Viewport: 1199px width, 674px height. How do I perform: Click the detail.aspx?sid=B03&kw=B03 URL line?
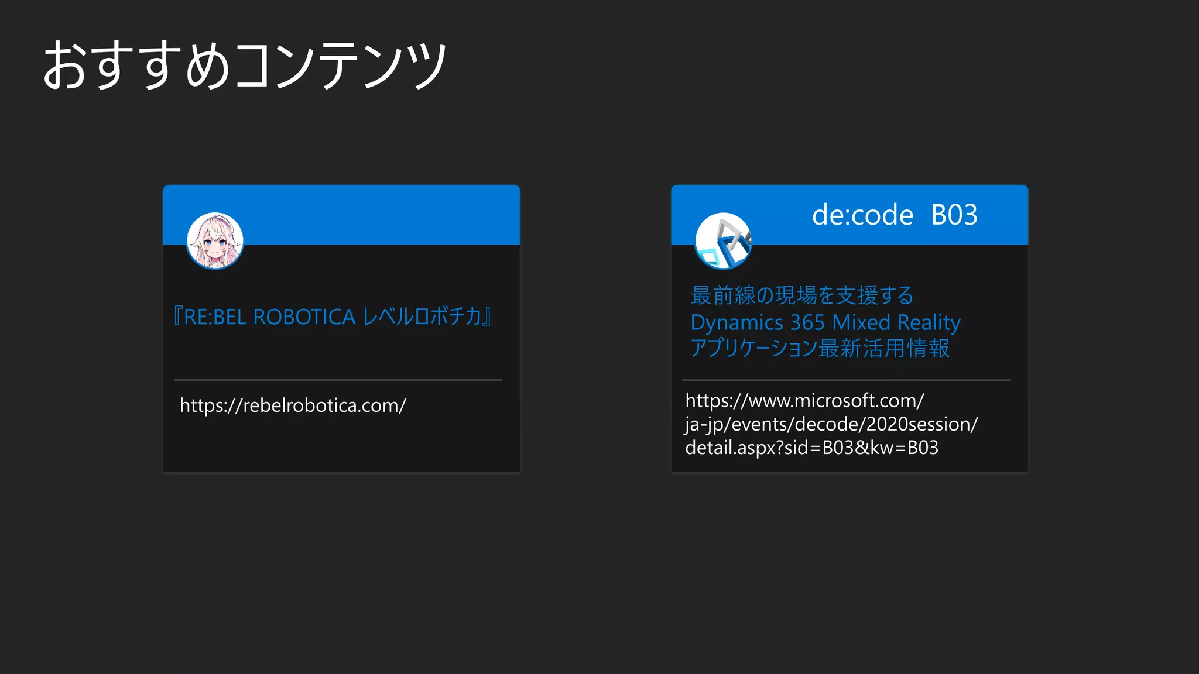[812, 448]
